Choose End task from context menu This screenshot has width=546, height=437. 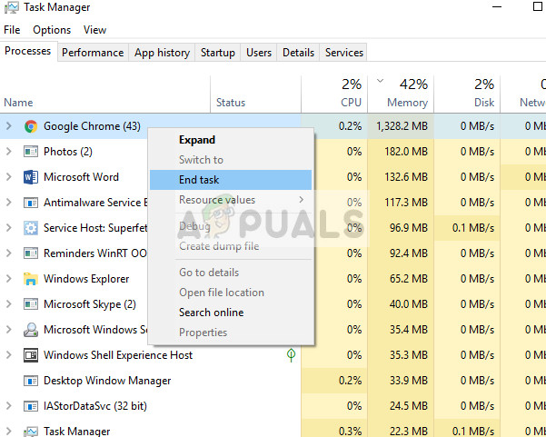coord(199,180)
